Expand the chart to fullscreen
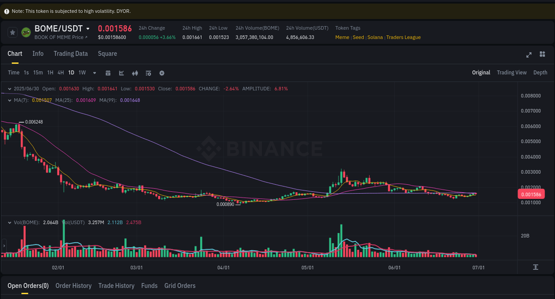This screenshot has height=299, width=555. click(529, 54)
